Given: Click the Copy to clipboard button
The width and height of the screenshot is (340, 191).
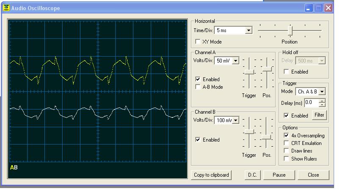Looking at the screenshot, I should pyautogui.click(x=211, y=175).
